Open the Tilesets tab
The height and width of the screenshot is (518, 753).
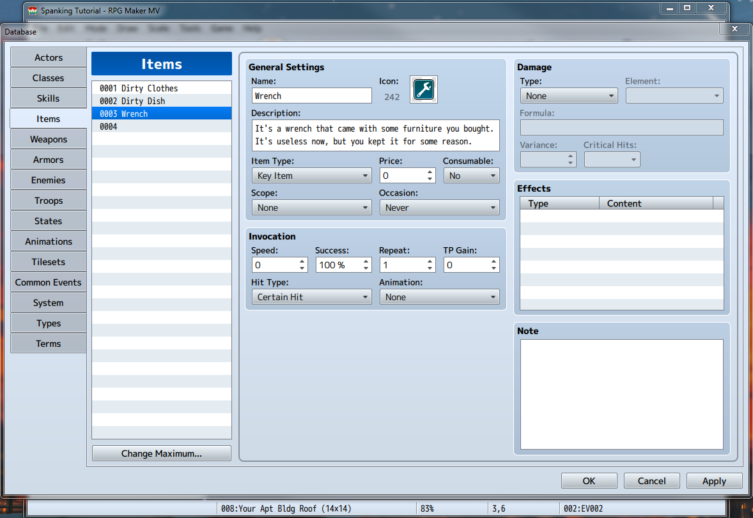point(49,262)
